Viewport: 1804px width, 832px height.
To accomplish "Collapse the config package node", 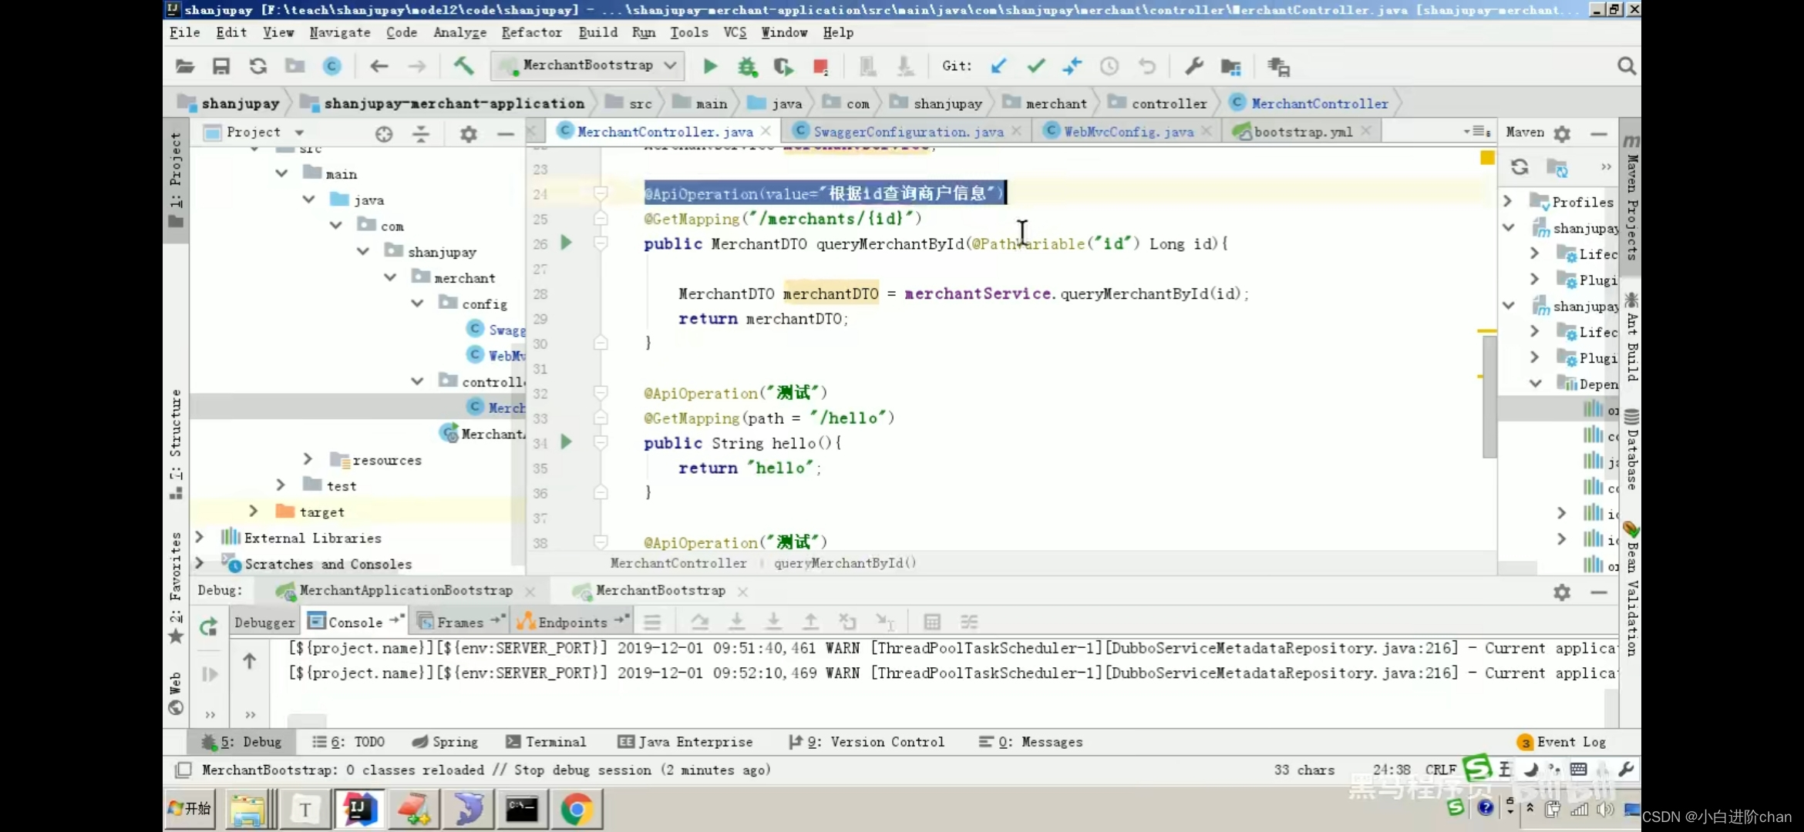I will (417, 304).
